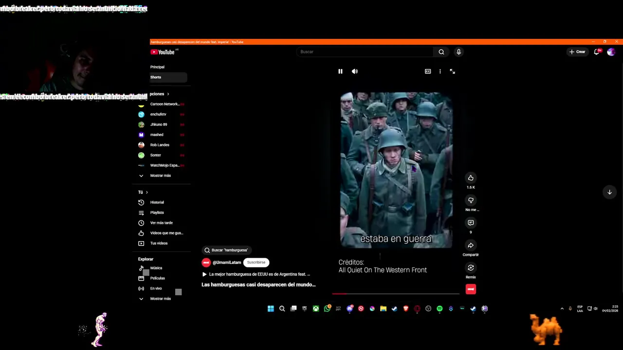
Task: Open the comments icon showing 9
Action: (x=471, y=223)
